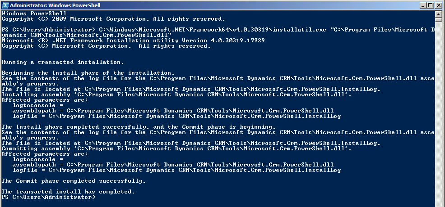Click the "Running a transacted installation." line
Viewport: 445px width, 207px height.
pyautogui.click(x=63, y=62)
